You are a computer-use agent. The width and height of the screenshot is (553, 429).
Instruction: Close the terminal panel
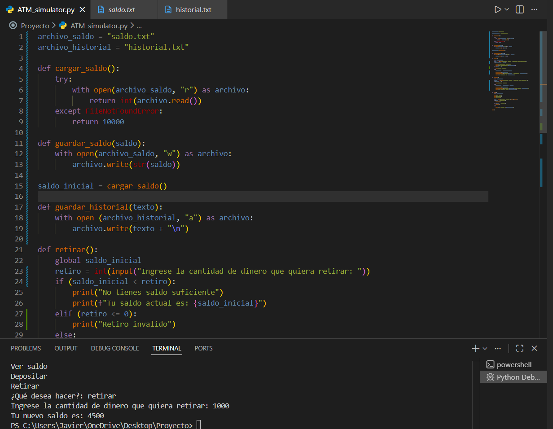(x=534, y=348)
